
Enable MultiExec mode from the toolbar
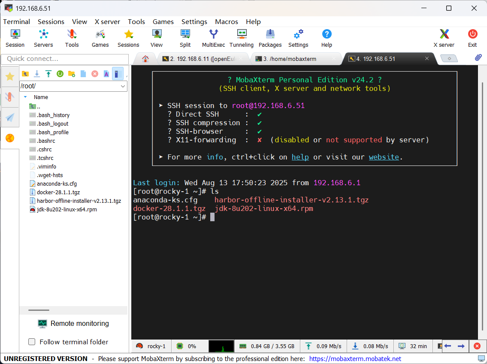[x=213, y=38]
